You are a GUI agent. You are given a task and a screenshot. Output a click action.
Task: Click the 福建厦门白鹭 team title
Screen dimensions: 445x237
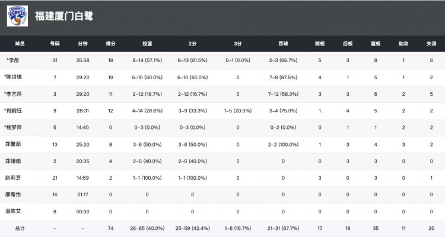63,17
